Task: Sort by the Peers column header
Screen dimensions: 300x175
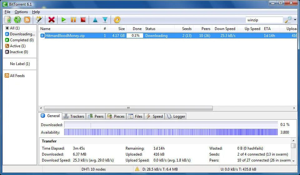Action: click(x=203, y=29)
